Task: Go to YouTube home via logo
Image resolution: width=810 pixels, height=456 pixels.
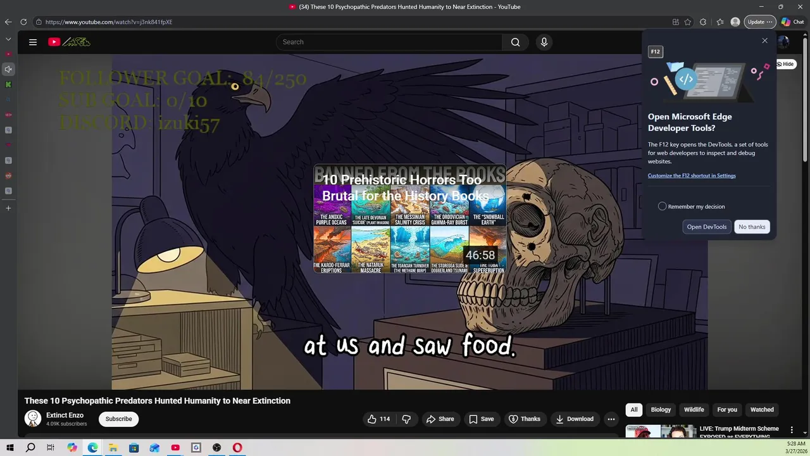Action: pyautogui.click(x=70, y=42)
